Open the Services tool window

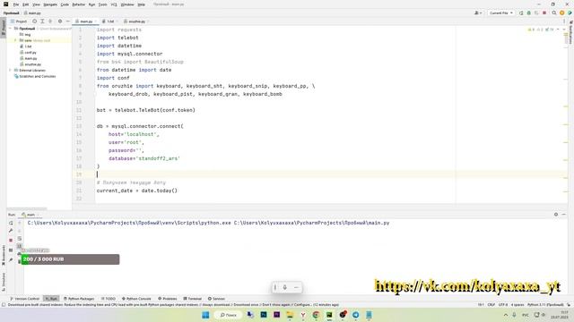[x=216, y=299]
